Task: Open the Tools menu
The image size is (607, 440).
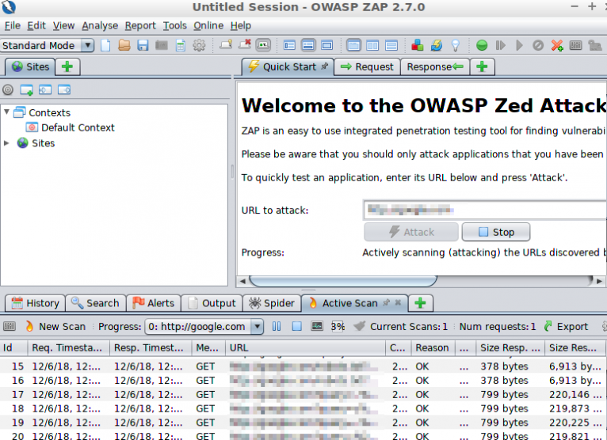Action: [174, 25]
